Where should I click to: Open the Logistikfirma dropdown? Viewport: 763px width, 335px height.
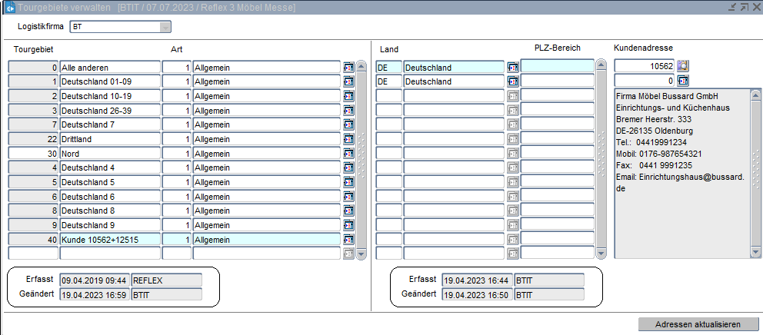[x=165, y=27]
